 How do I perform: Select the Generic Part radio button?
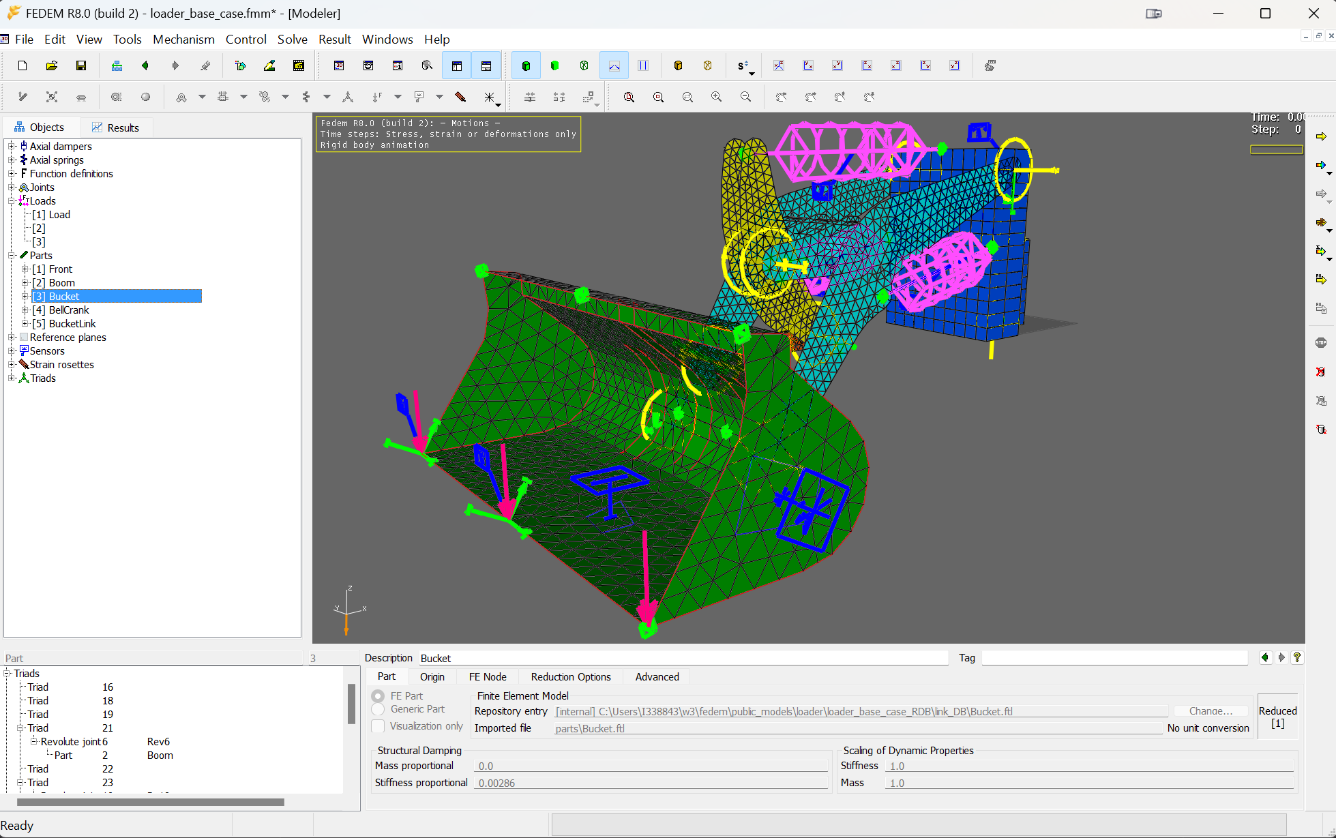pyautogui.click(x=378, y=709)
